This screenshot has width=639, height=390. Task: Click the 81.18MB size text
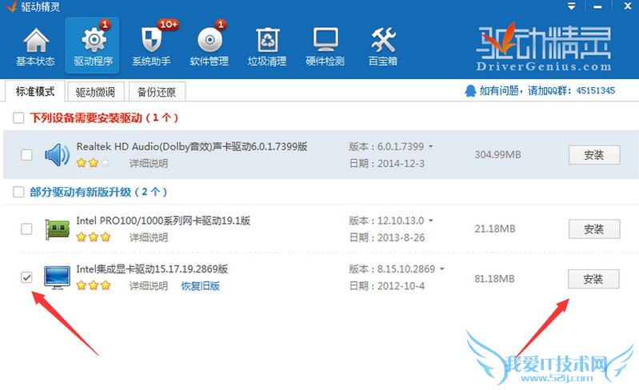(494, 279)
